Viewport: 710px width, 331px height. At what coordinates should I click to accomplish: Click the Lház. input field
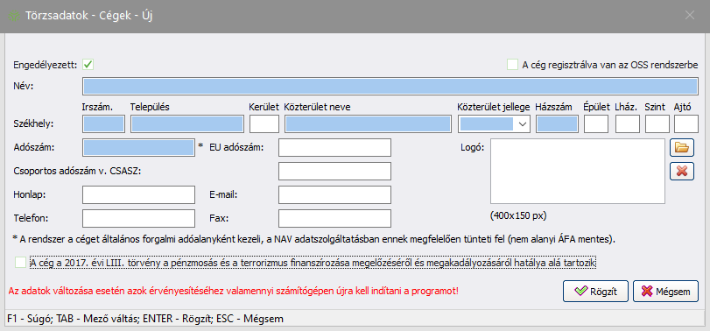tap(628, 123)
